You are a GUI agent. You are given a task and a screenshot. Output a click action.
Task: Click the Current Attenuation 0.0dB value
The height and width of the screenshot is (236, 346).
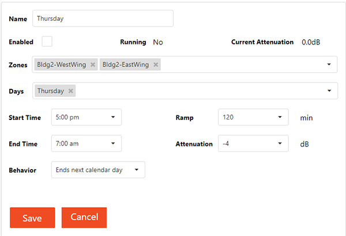click(311, 42)
